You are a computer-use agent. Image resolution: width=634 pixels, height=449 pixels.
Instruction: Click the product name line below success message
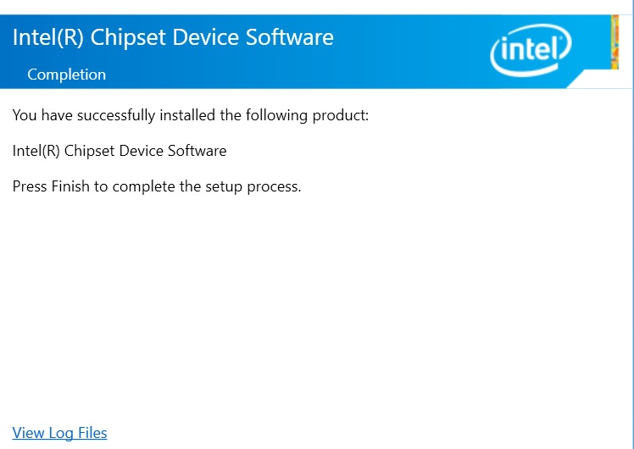[120, 151]
